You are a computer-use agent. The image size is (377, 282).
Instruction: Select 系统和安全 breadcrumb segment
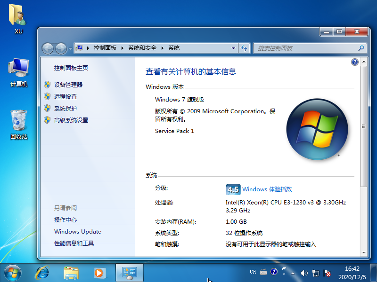click(x=142, y=48)
